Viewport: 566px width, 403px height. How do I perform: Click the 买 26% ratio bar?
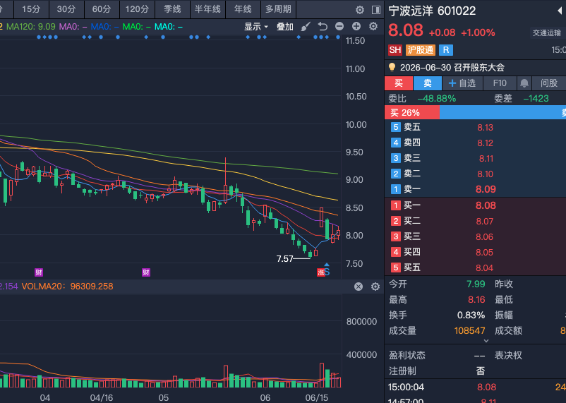pyautogui.click(x=412, y=113)
